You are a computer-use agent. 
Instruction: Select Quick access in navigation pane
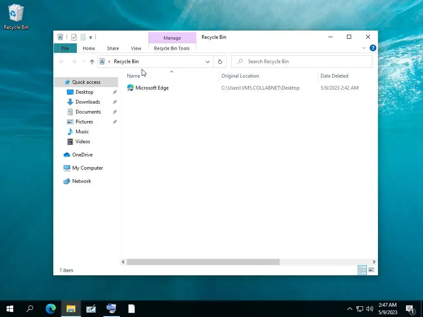86,82
